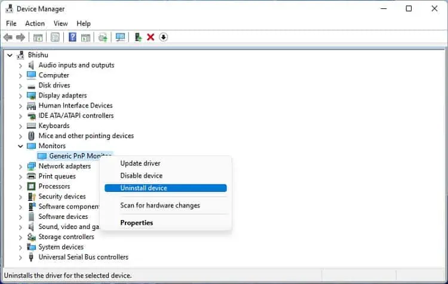Select the Software devices row
The image size is (448, 284).
click(63, 216)
